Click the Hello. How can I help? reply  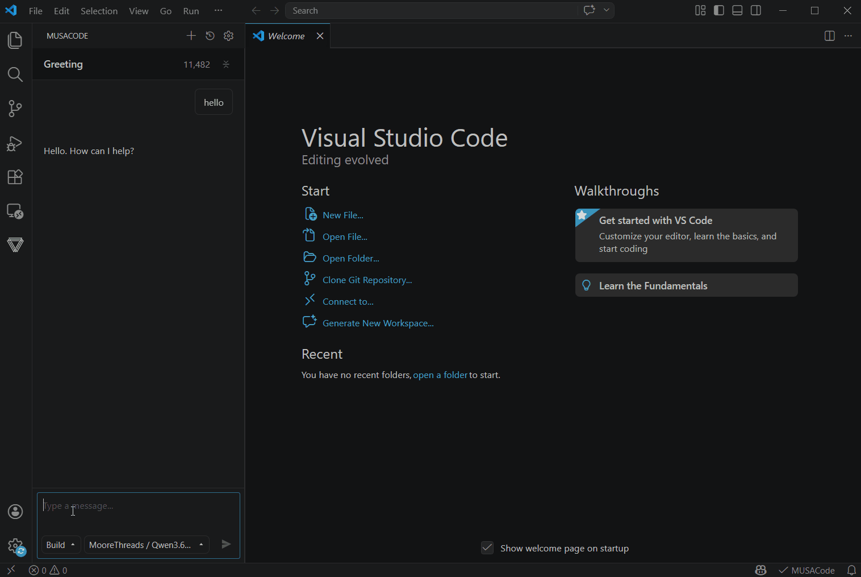coord(89,151)
